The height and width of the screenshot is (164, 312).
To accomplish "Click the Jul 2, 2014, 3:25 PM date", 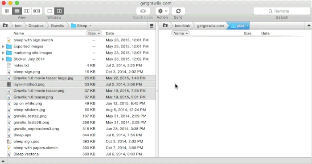I will 123,65.
